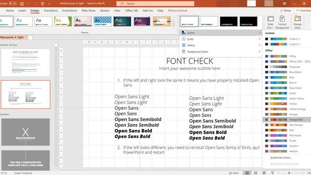The width and height of the screenshot is (311, 175).
Task: Toggle the AutoSave switch
Action: (13, 3)
